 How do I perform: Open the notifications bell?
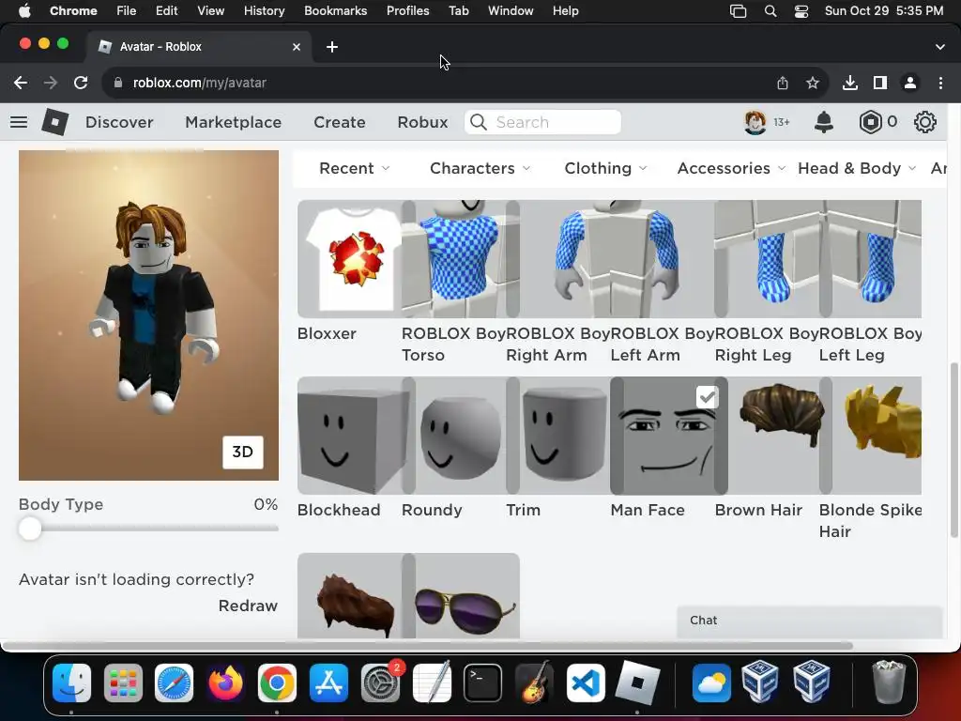(x=823, y=122)
